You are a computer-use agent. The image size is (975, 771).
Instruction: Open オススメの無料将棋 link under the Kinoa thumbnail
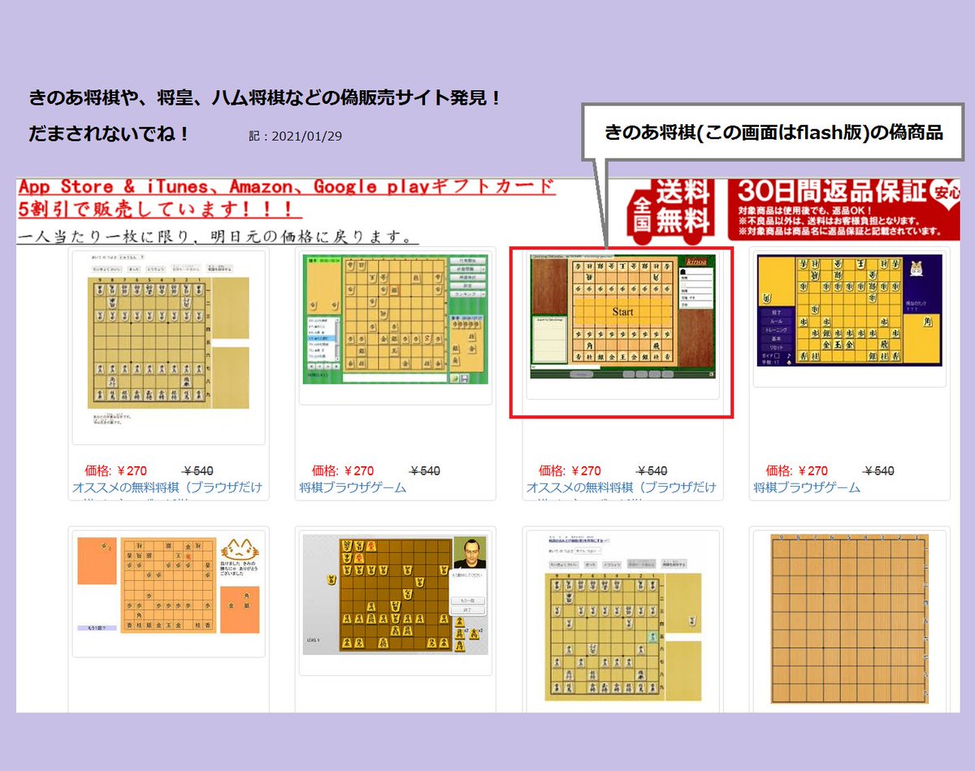pyautogui.click(x=622, y=487)
